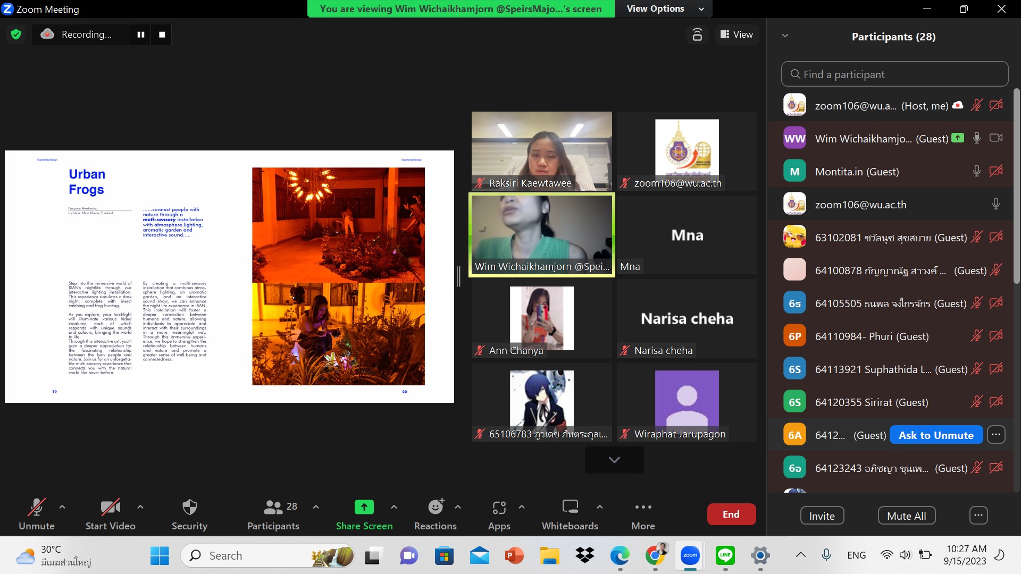Click the green encryption shield icon
Viewport: 1021px width, 574px height.
pos(16,35)
